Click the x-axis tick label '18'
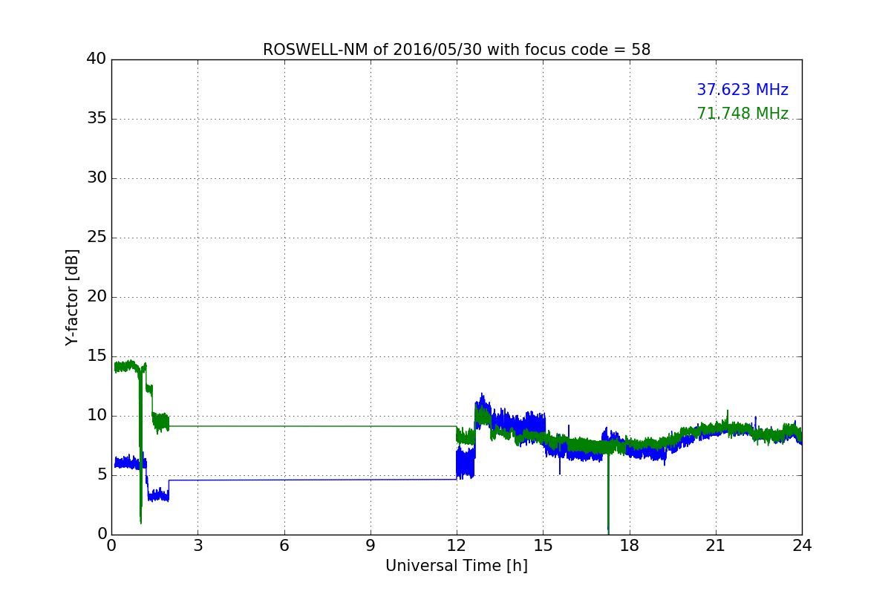891x594 pixels. (630, 545)
